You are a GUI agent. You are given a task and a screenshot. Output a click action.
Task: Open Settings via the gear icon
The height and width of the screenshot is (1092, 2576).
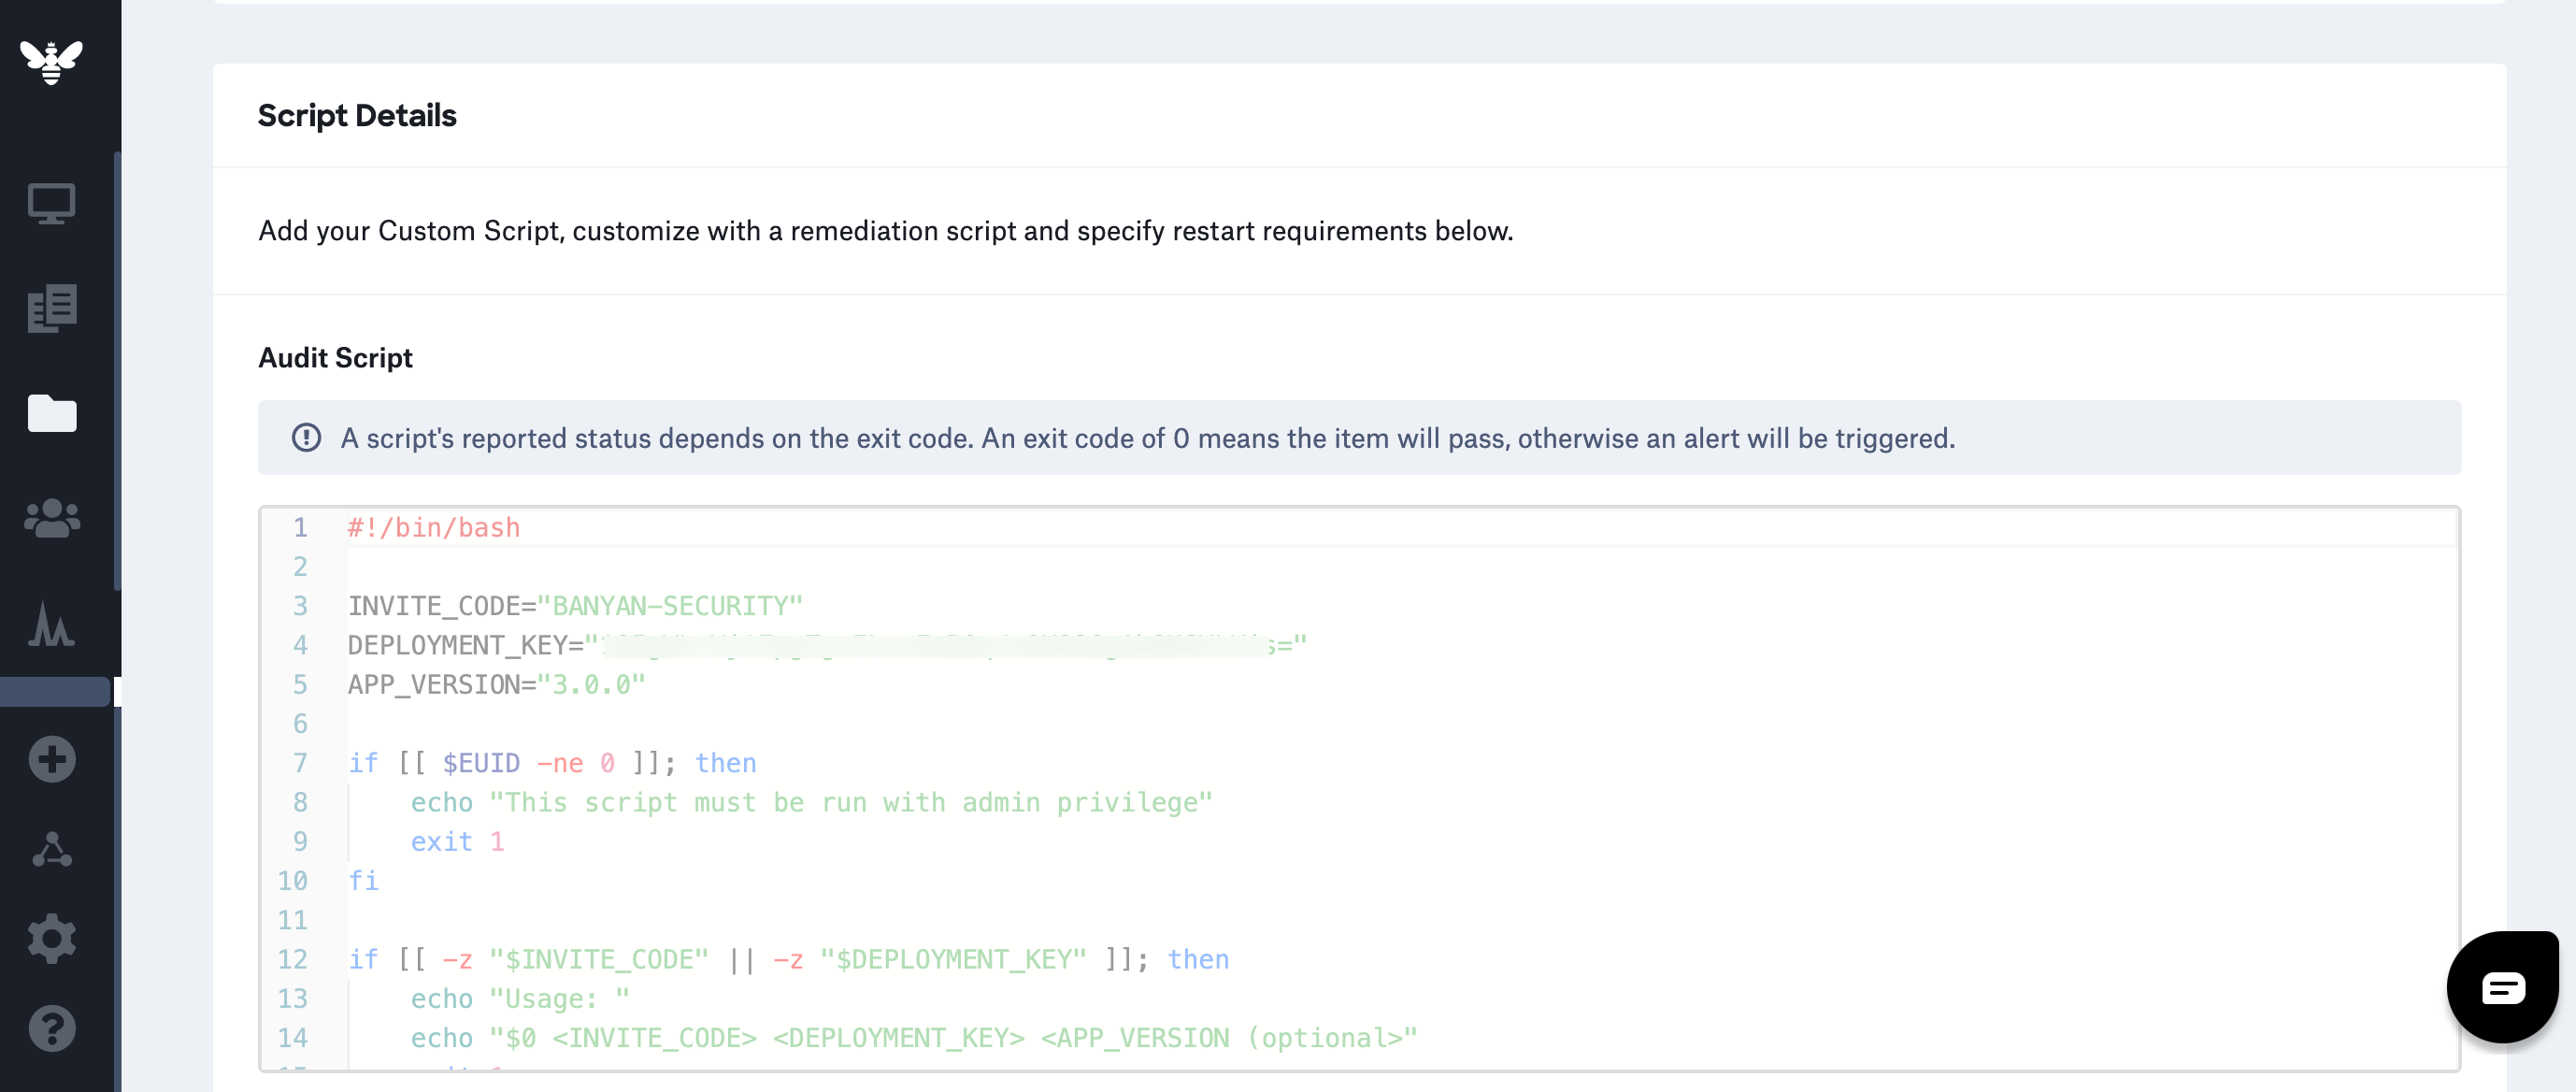coord(51,939)
